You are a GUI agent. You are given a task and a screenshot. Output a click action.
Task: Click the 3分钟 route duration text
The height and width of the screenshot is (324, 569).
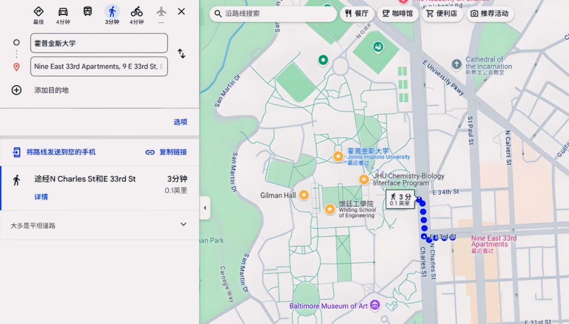pos(177,179)
